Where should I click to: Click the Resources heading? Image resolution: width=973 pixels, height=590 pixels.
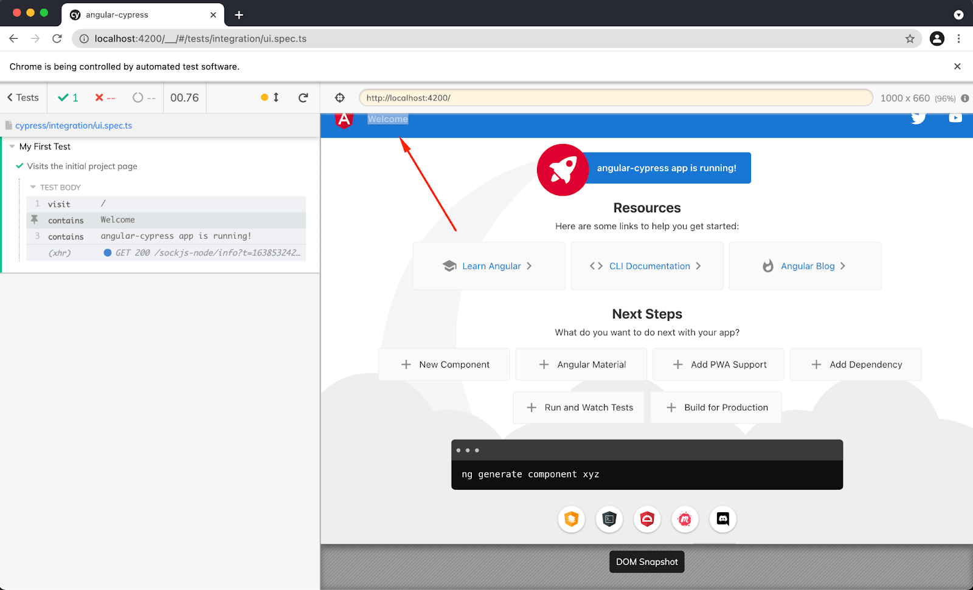[647, 208]
